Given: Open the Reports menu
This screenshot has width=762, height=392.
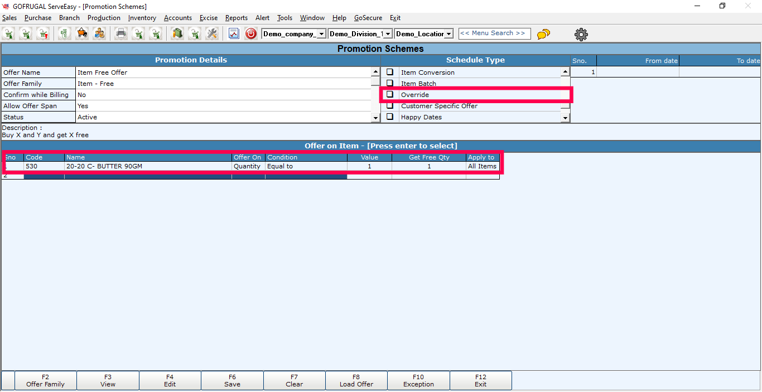Looking at the screenshot, I should coord(237,18).
